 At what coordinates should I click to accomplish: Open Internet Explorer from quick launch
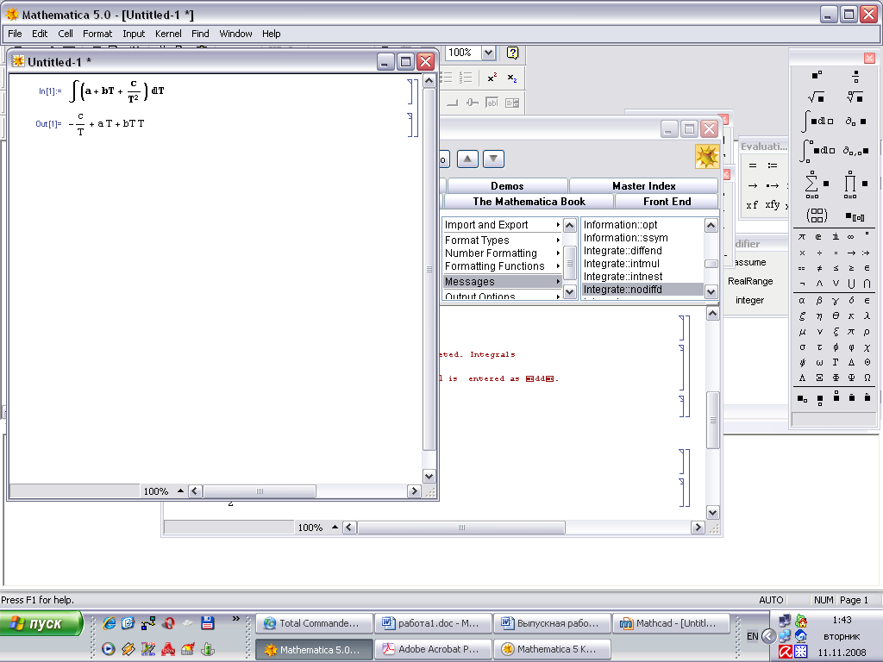click(x=110, y=623)
